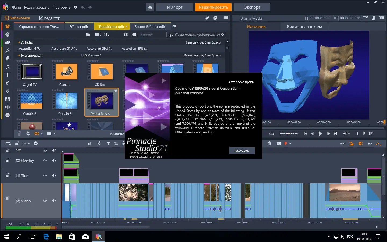This screenshot has width=387, height=242.
Task: Create a title with the T icon
Action: (108, 144)
